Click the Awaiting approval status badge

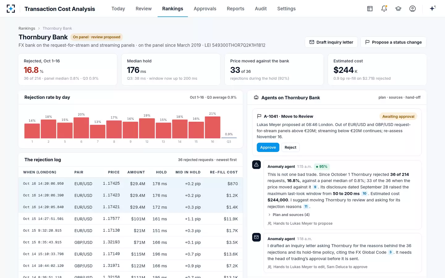coord(398,116)
